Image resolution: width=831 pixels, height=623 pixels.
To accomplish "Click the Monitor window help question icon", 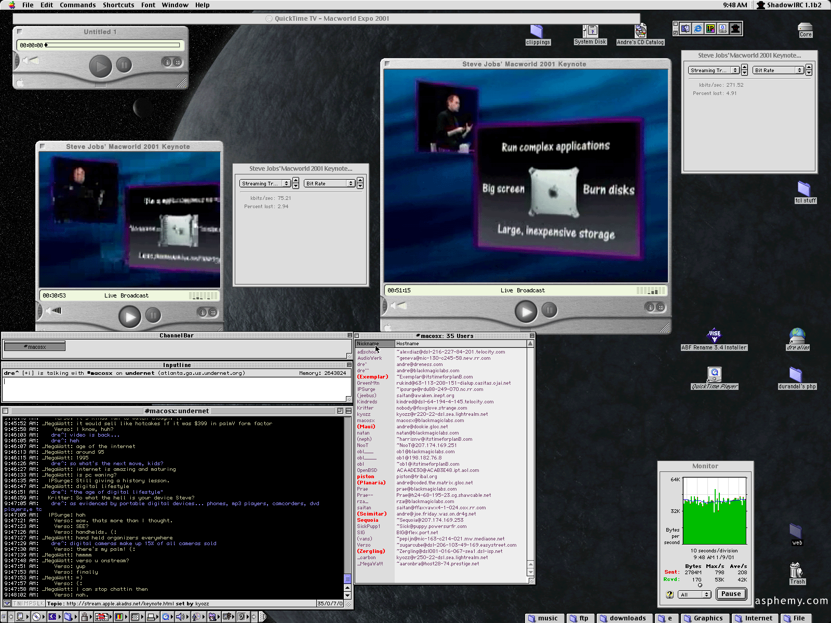I will (669, 594).
